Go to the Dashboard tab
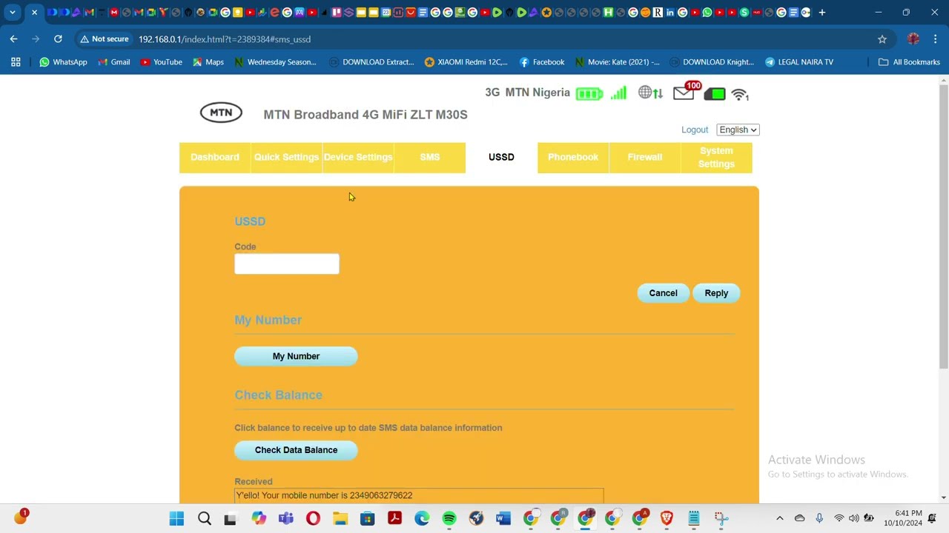The width and height of the screenshot is (949, 533). click(x=215, y=157)
